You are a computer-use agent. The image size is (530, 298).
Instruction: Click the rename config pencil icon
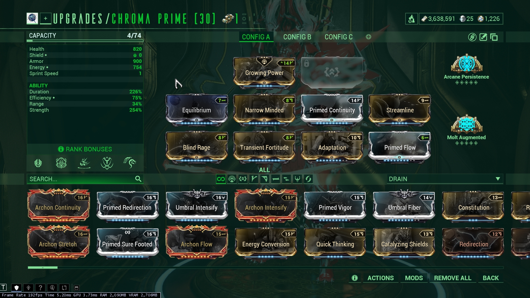click(483, 37)
